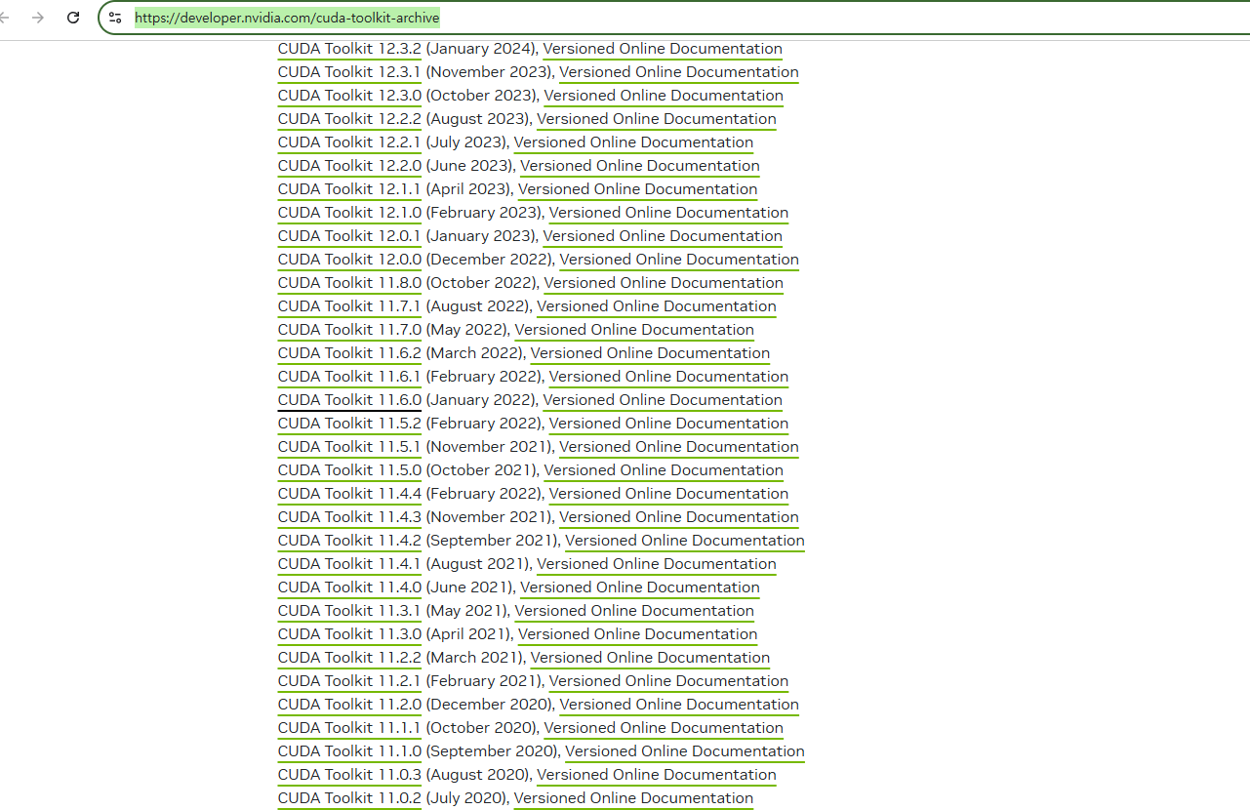Go to Versioned Online Documentation for 11.4.2
1250x810 pixels.
coord(685,541)
